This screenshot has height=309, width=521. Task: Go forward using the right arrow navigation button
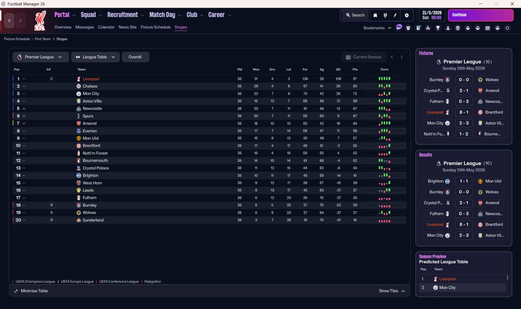click(20, 20)
